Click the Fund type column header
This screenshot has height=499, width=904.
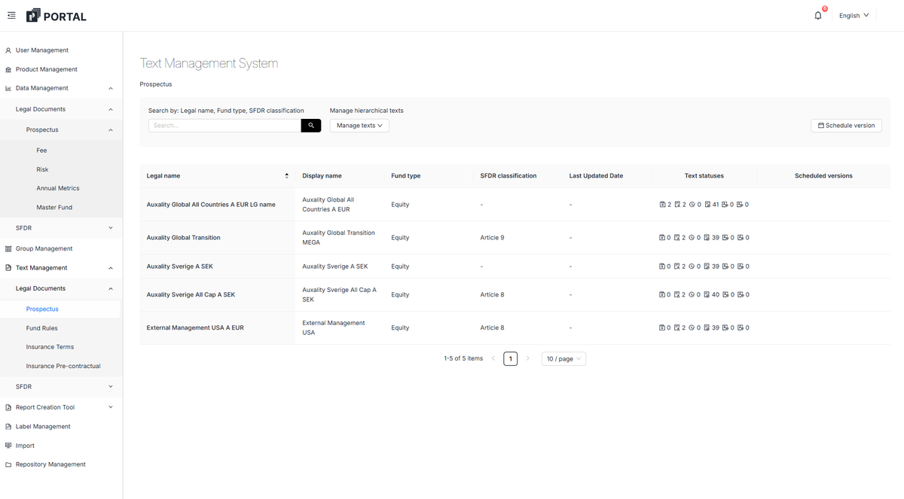click(406, 176)
